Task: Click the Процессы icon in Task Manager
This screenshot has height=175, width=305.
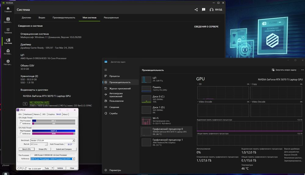Action: [106, 76]
